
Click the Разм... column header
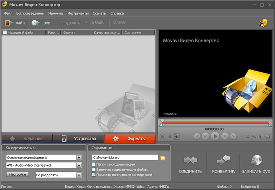[x=53, y=33]
